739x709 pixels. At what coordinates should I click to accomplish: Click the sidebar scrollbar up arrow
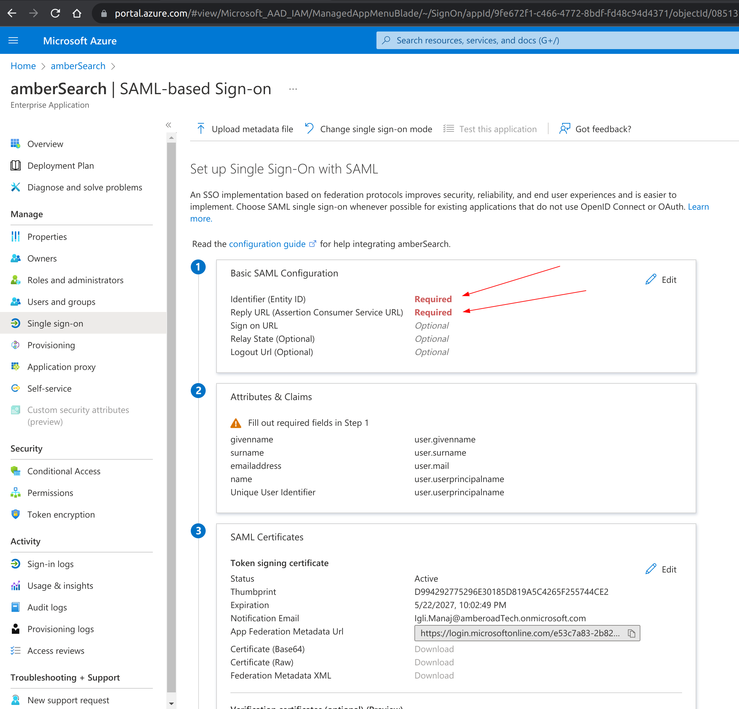171,138
